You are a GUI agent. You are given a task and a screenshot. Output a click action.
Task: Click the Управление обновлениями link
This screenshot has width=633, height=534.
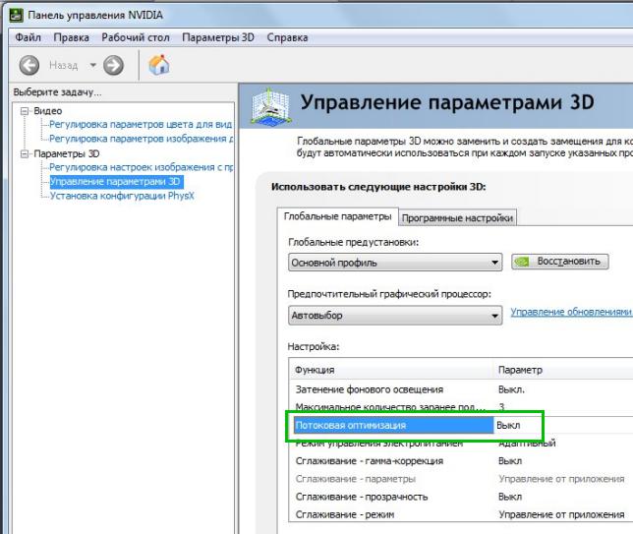[x=571, y=312]
